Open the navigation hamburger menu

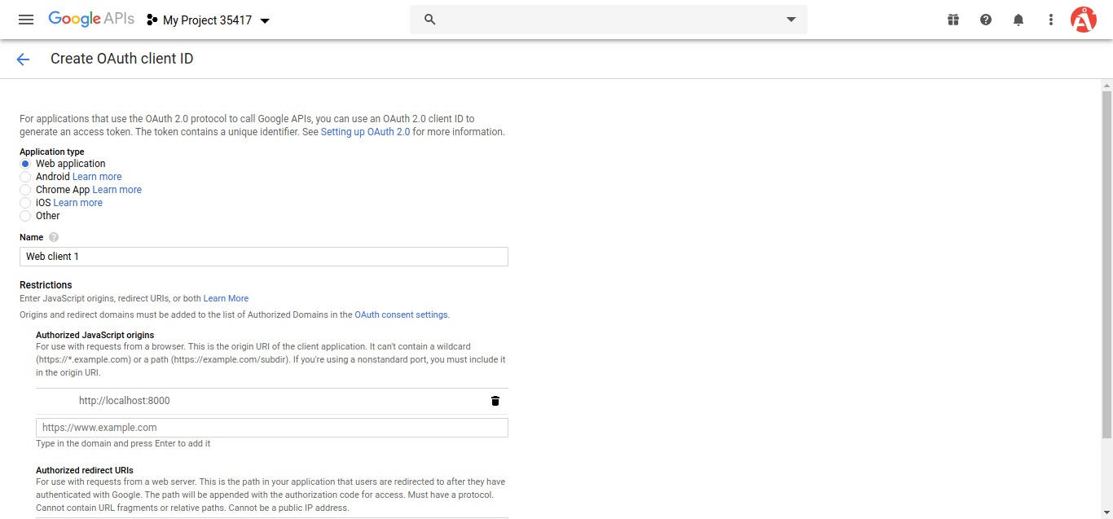(x=25, y=20)
